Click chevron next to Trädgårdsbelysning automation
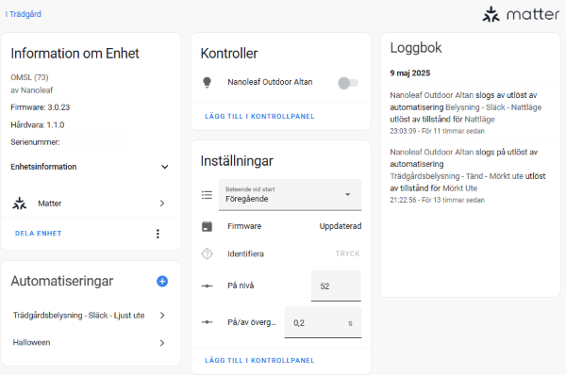 point(162,315)
